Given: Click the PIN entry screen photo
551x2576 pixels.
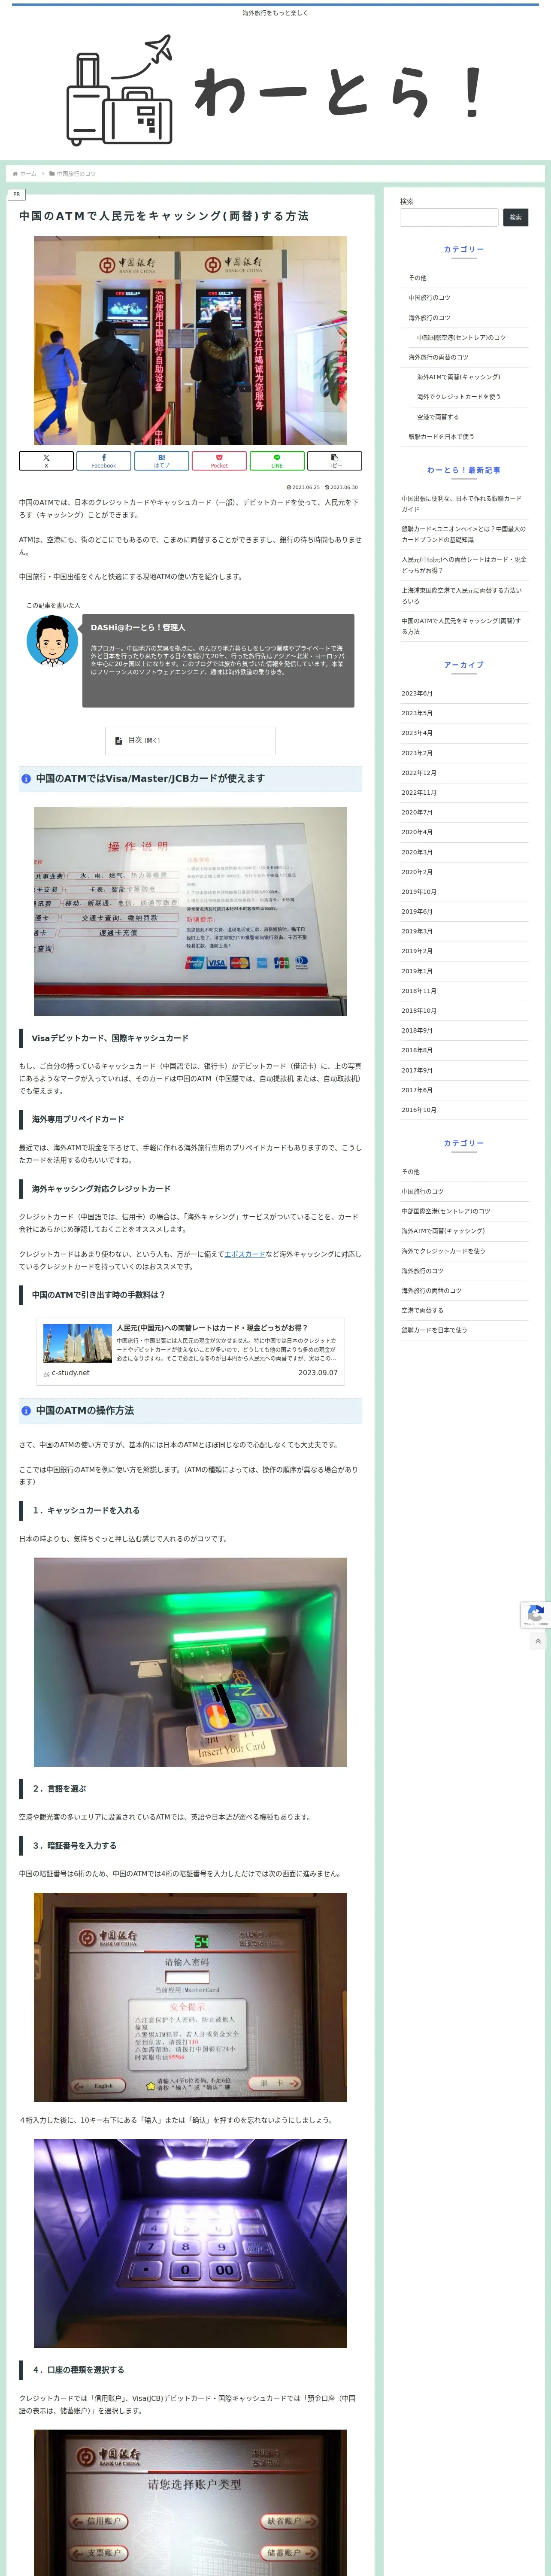Looking at the screenshot, I should click(190, 1997).
